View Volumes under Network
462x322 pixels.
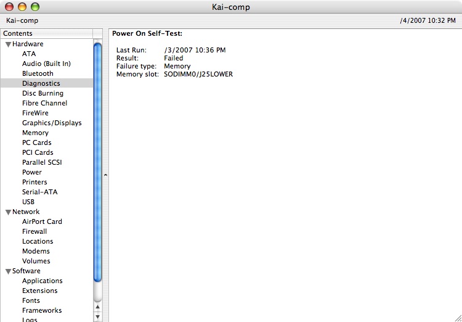tap(36, 261)
